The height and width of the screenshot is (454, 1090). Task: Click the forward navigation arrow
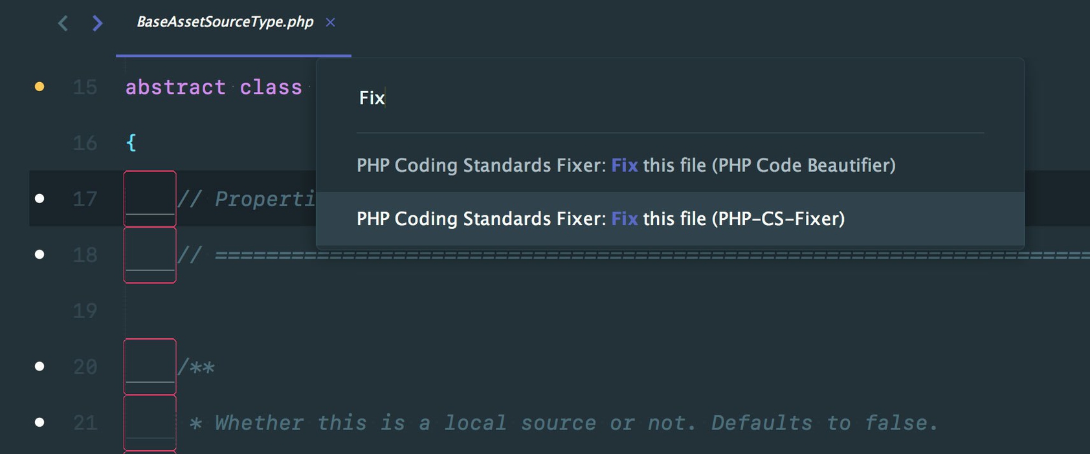[97, 23]
